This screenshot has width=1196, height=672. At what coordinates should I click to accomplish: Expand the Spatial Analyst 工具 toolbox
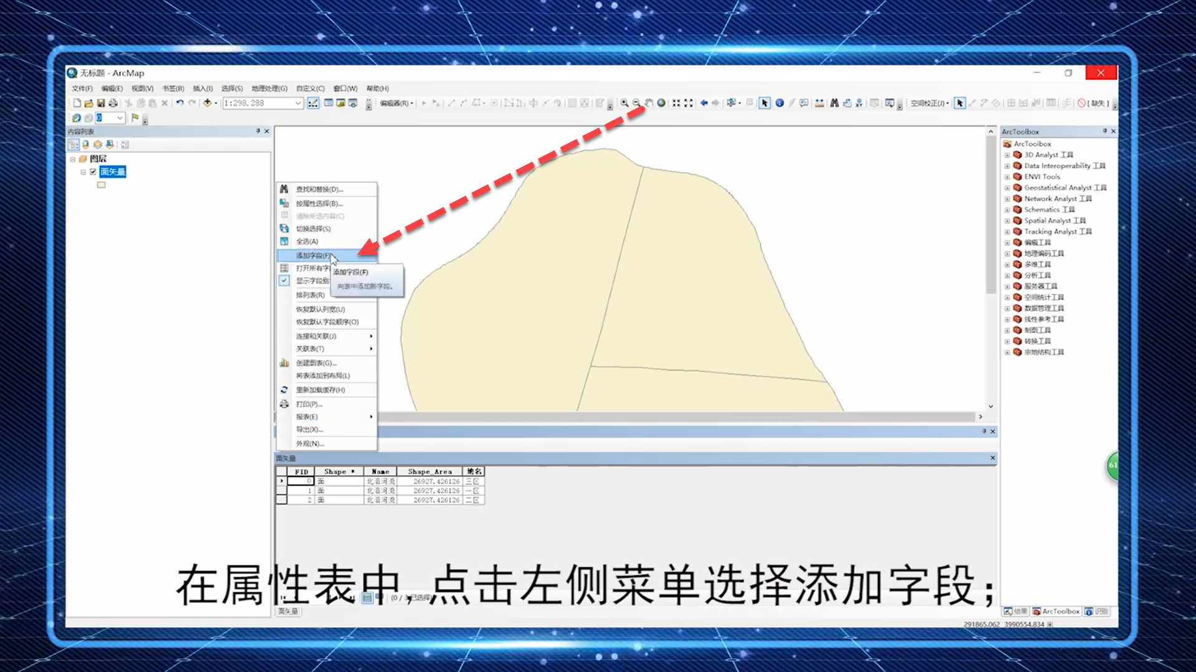click(1007, 221)
